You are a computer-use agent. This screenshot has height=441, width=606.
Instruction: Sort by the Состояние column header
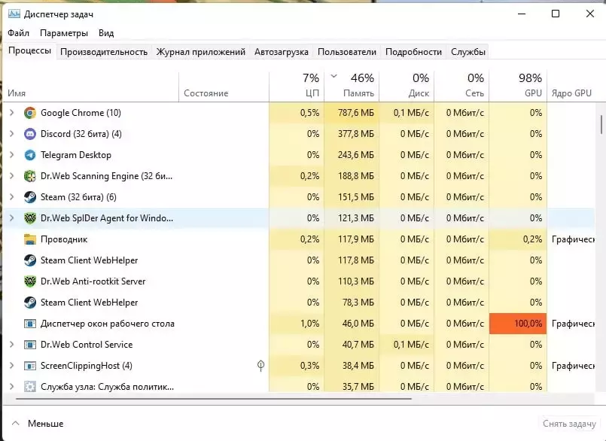click(224, 87)
